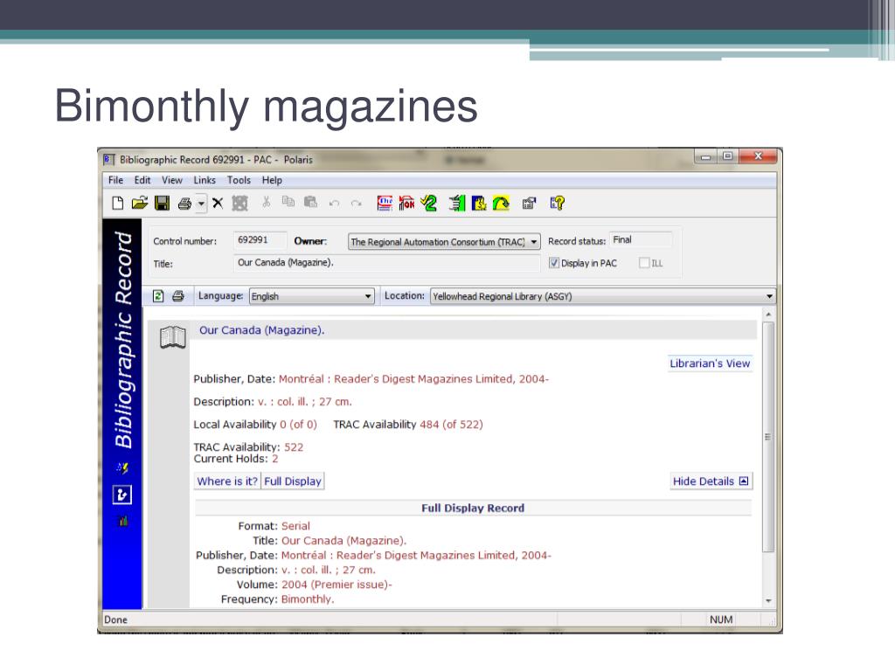Screen dimensions: 895x671
Task: Click the grayed-out grid icon in toolbar
Action: (239, 203)
